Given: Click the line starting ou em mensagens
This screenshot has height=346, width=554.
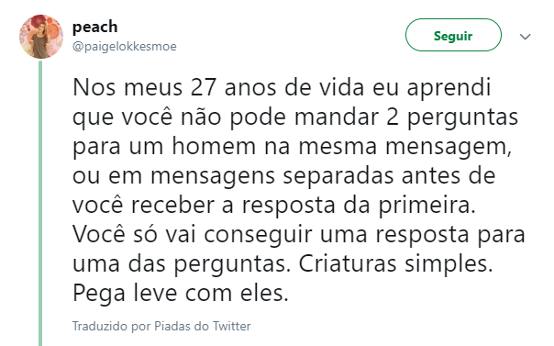Looking at the screenshot, I should click(283, 176).
